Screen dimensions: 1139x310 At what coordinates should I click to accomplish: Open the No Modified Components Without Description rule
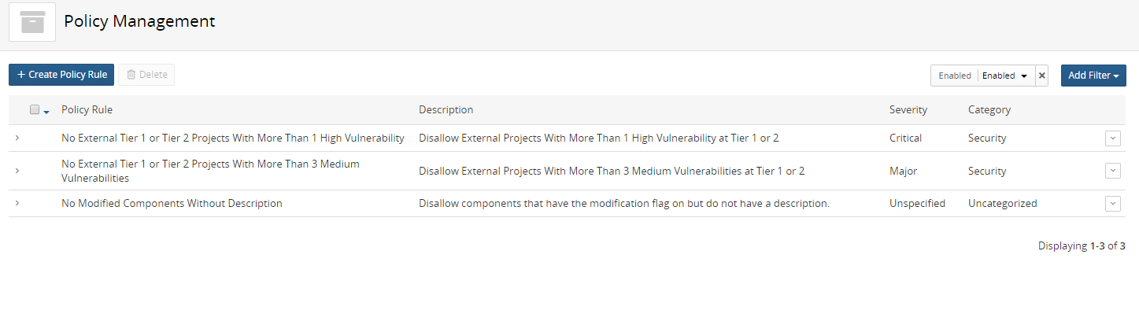172,203
